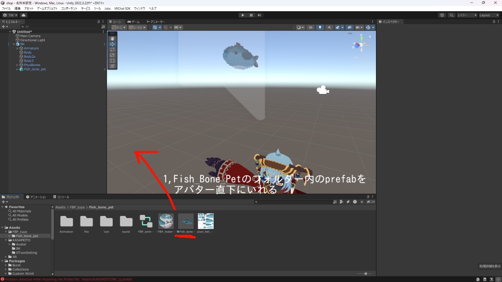Toggle scene lighting bulb
The image size is (502, 282).
pos(320,27)
